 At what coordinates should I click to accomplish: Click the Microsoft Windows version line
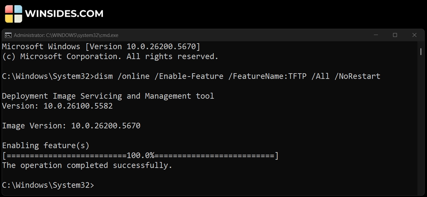101,47
